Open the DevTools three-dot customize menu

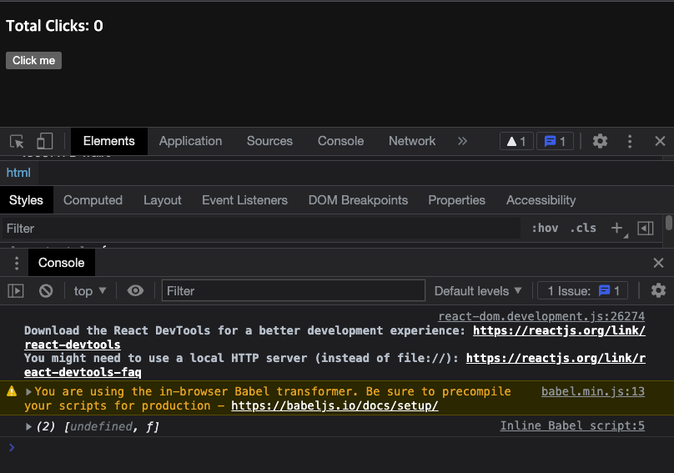coord(630,141)
